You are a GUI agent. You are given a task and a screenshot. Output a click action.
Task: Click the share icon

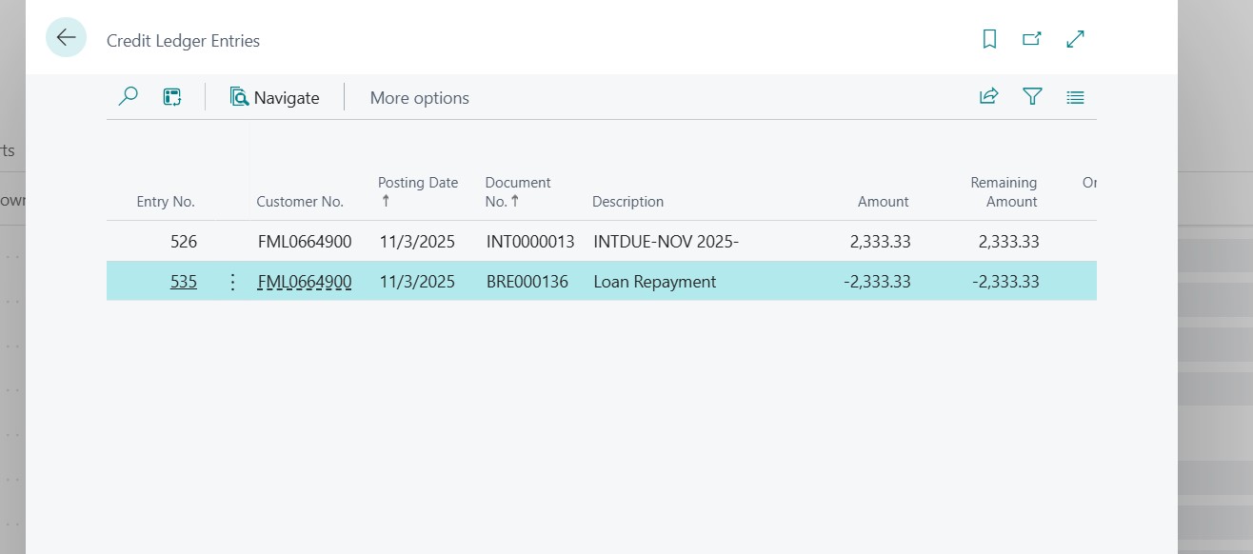tap(988, 97)
